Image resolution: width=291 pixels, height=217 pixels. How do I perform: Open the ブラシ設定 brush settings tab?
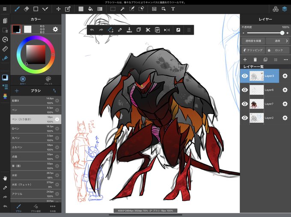point(36,208)
